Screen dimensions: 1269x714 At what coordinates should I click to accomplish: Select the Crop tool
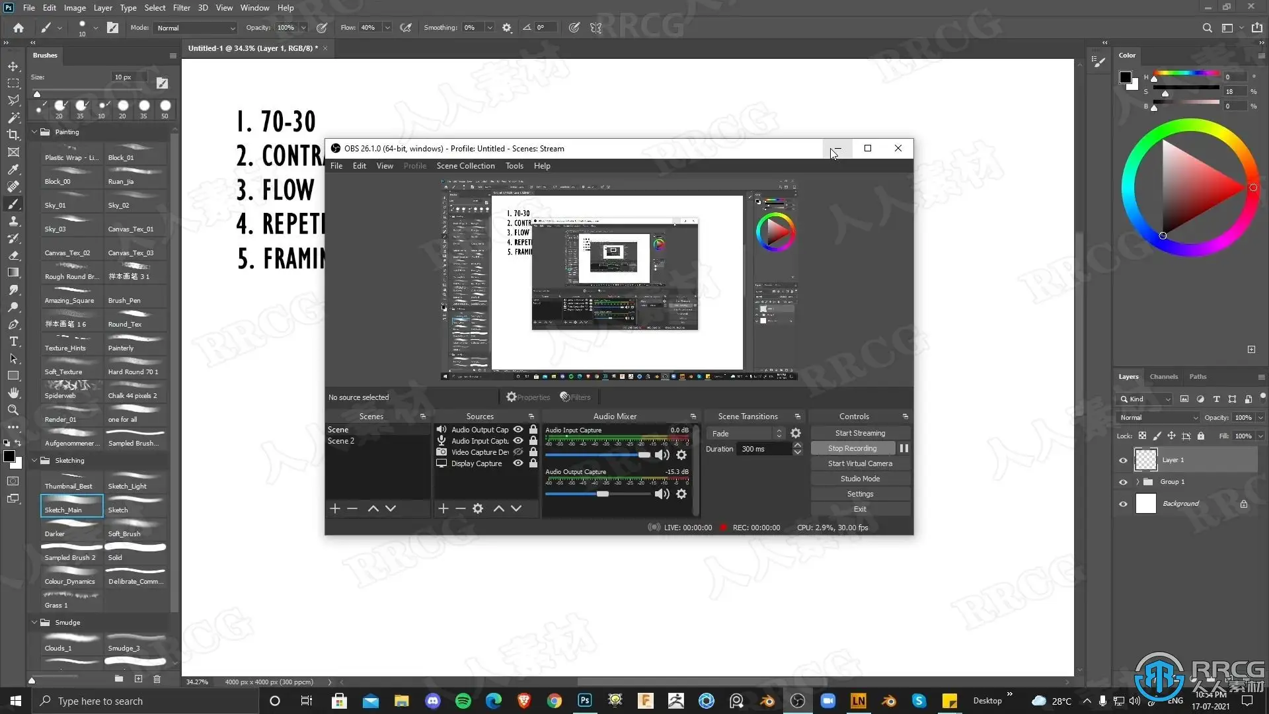click(13, 135)
